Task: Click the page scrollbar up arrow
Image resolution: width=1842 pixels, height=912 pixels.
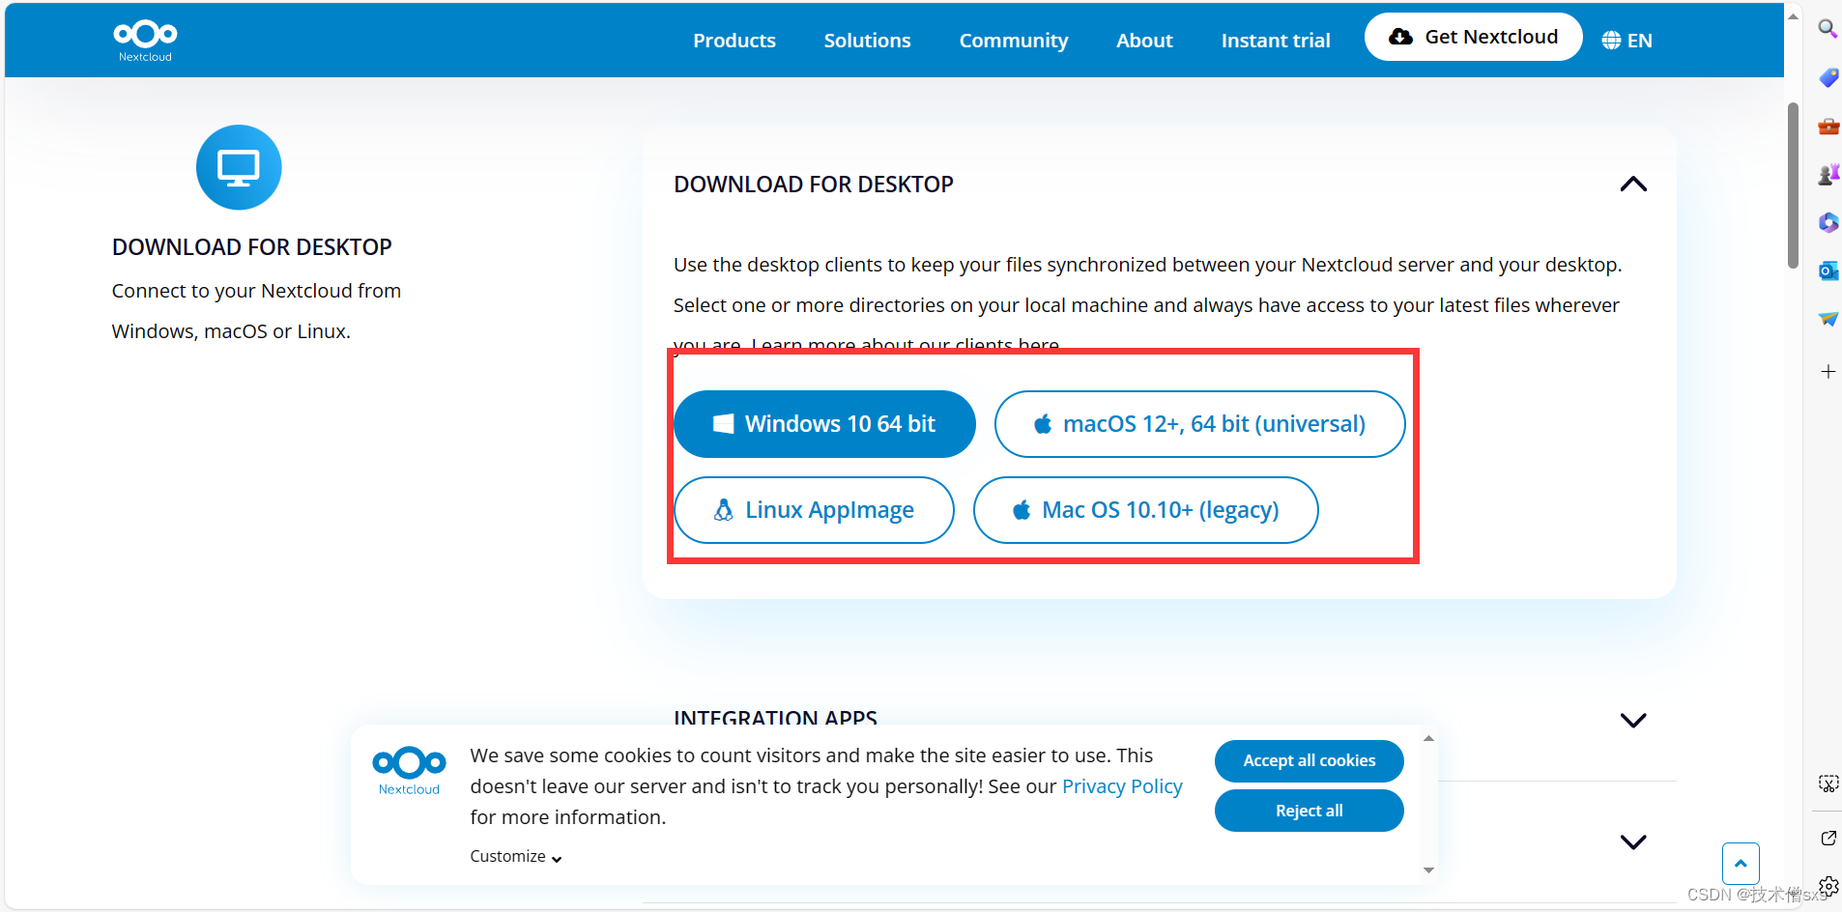Action: tap(1793, 15)
